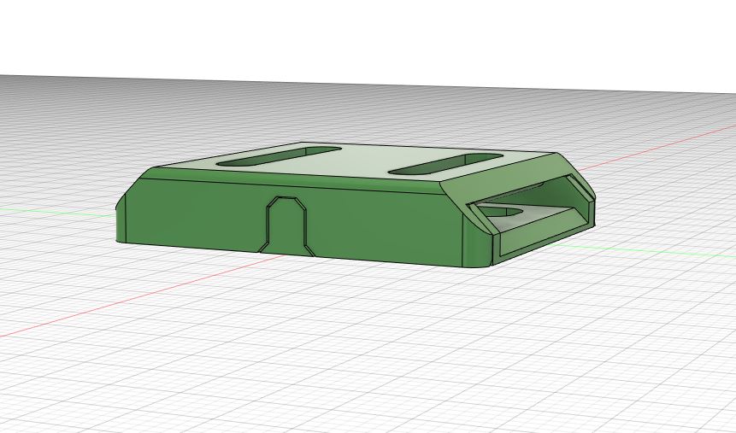Pick the long front side face left of the notch
Viewport: 736px width, 433px height.
pos(197,214)
